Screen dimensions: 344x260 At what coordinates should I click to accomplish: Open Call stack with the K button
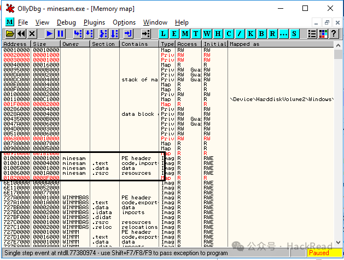point(250,34)
